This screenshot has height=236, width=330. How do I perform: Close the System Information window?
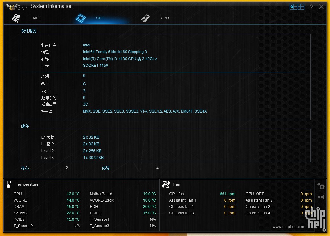coord(321,7)
